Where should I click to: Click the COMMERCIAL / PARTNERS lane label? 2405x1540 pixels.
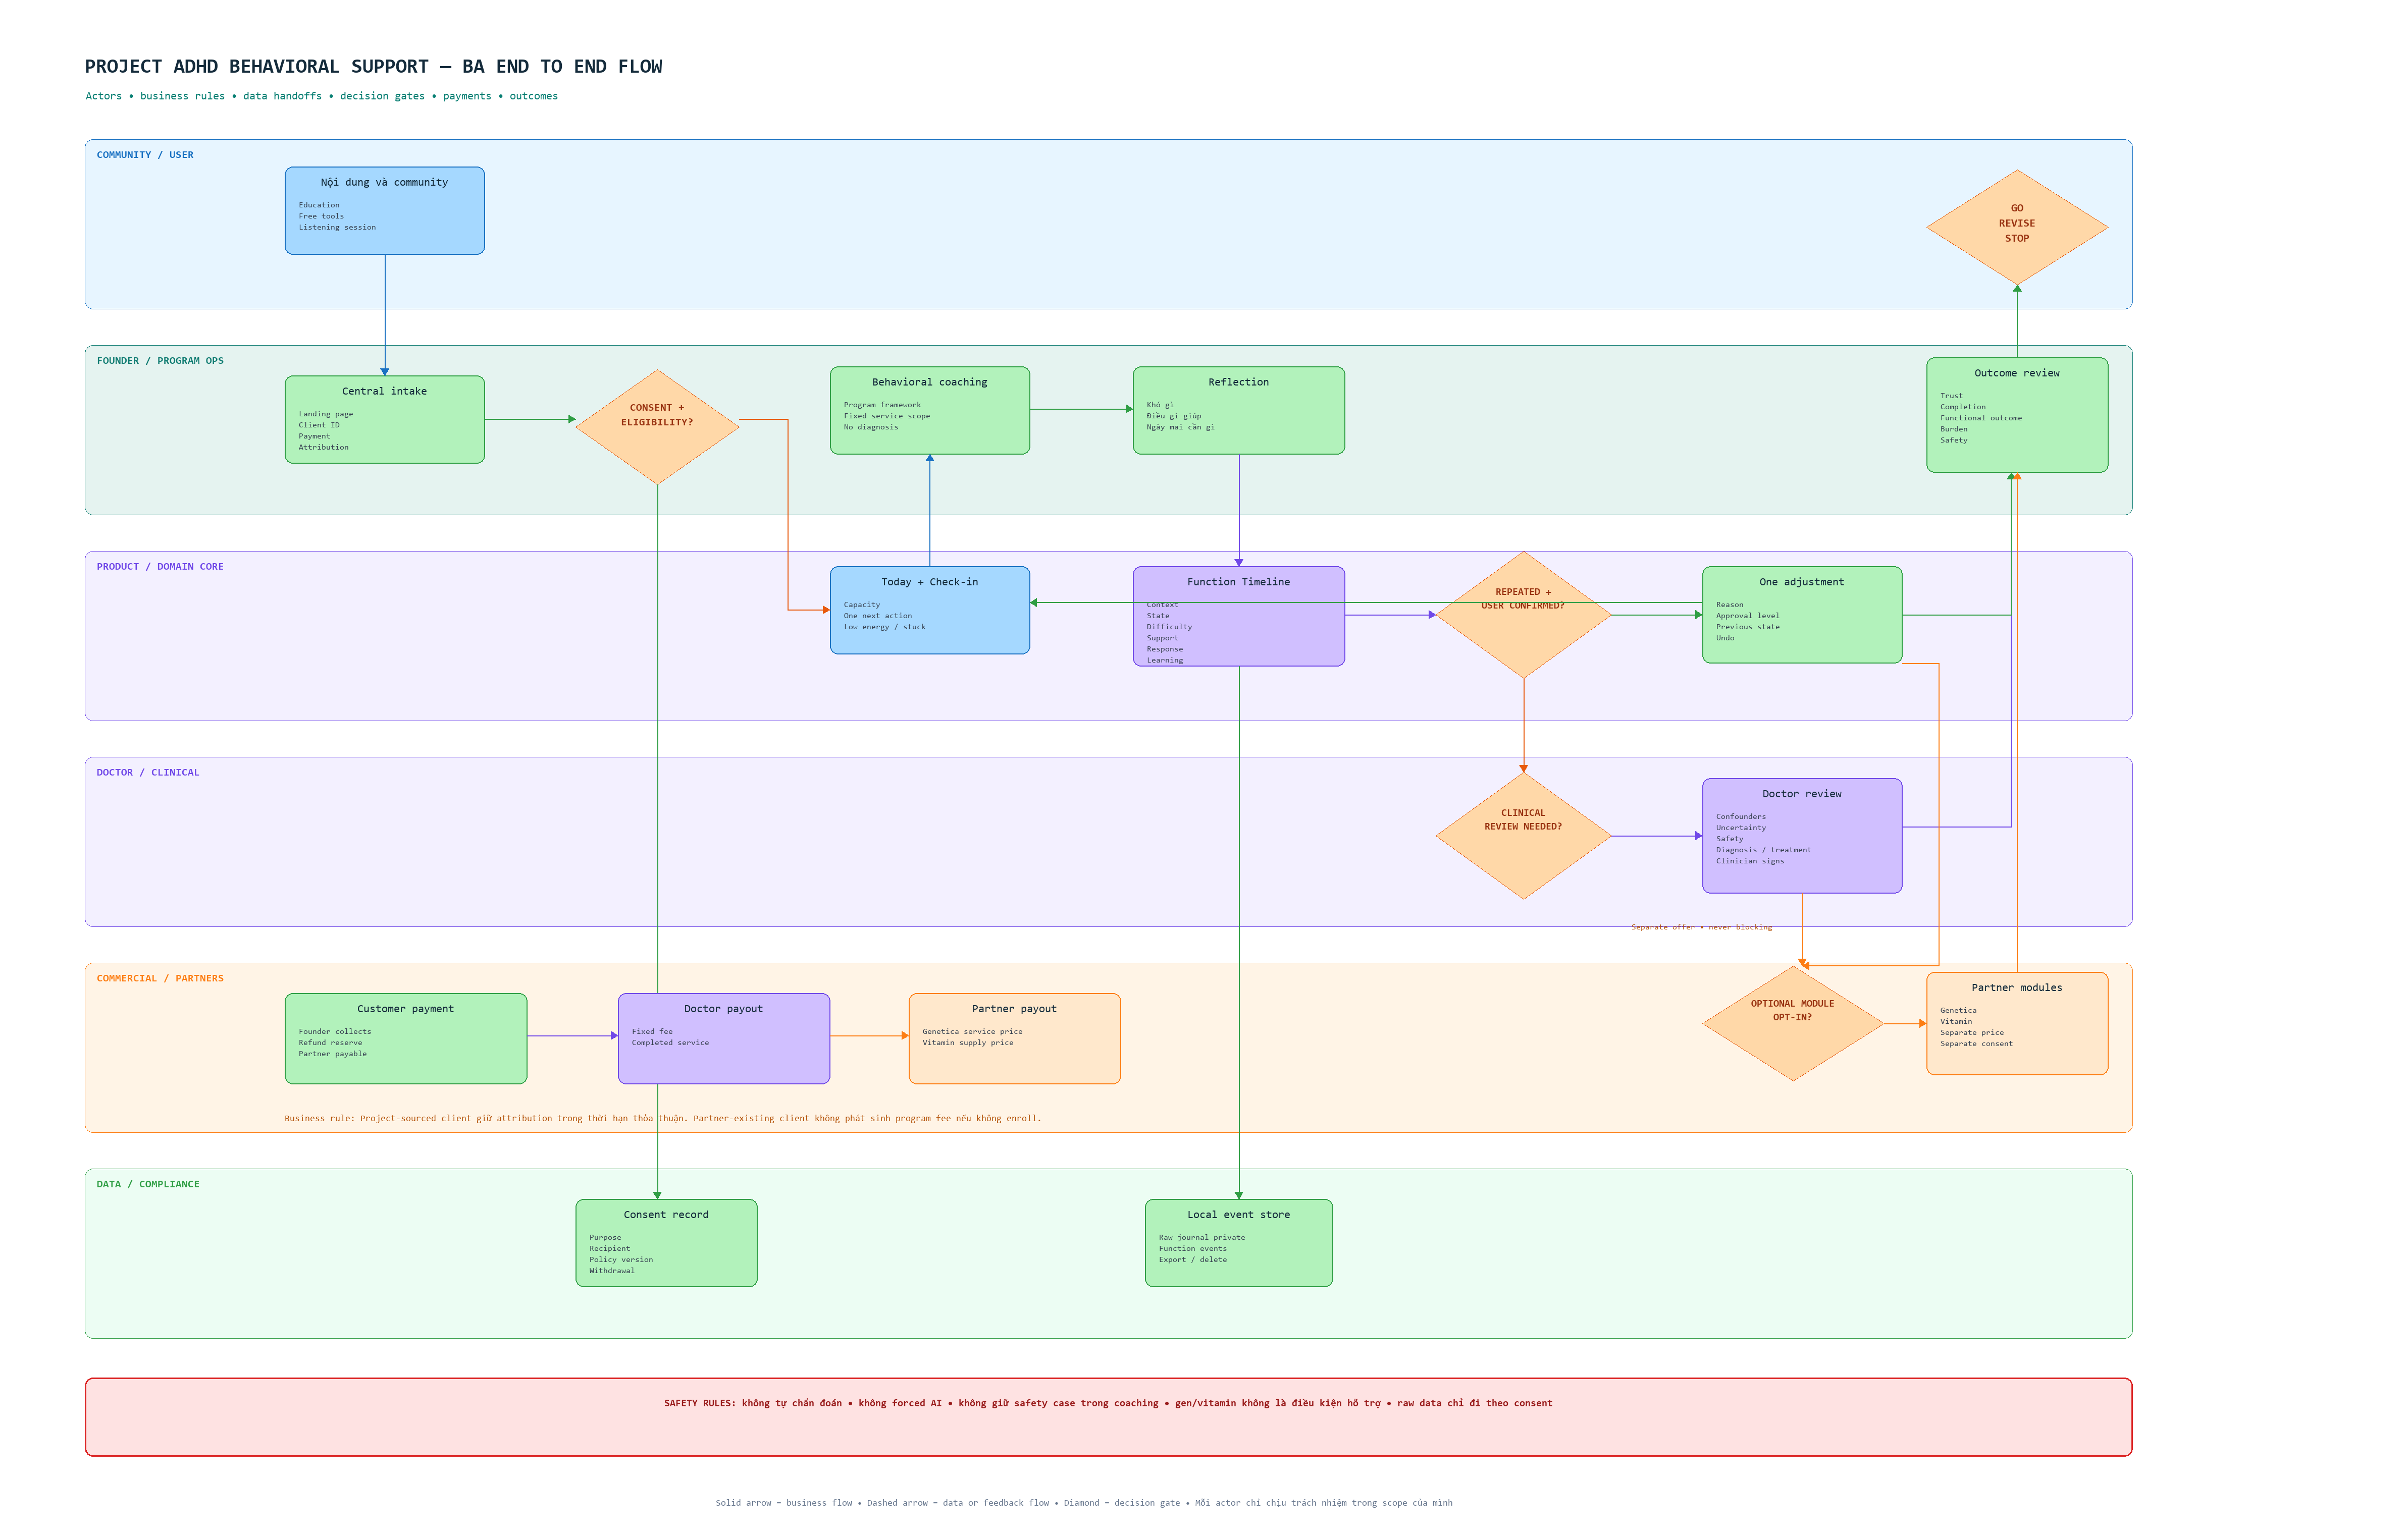(x=160, y=979)
